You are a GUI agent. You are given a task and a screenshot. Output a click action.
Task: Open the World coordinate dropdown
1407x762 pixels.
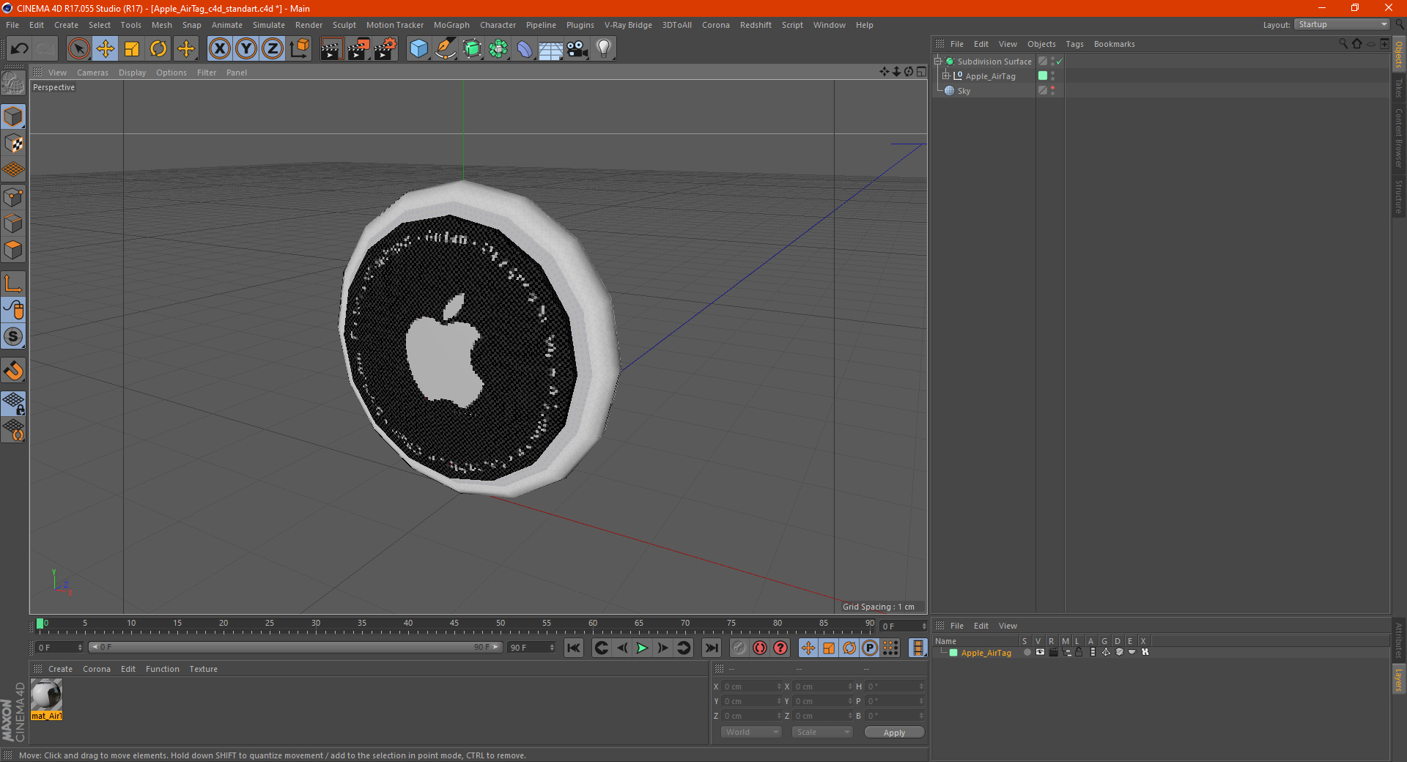pos(751,732)
